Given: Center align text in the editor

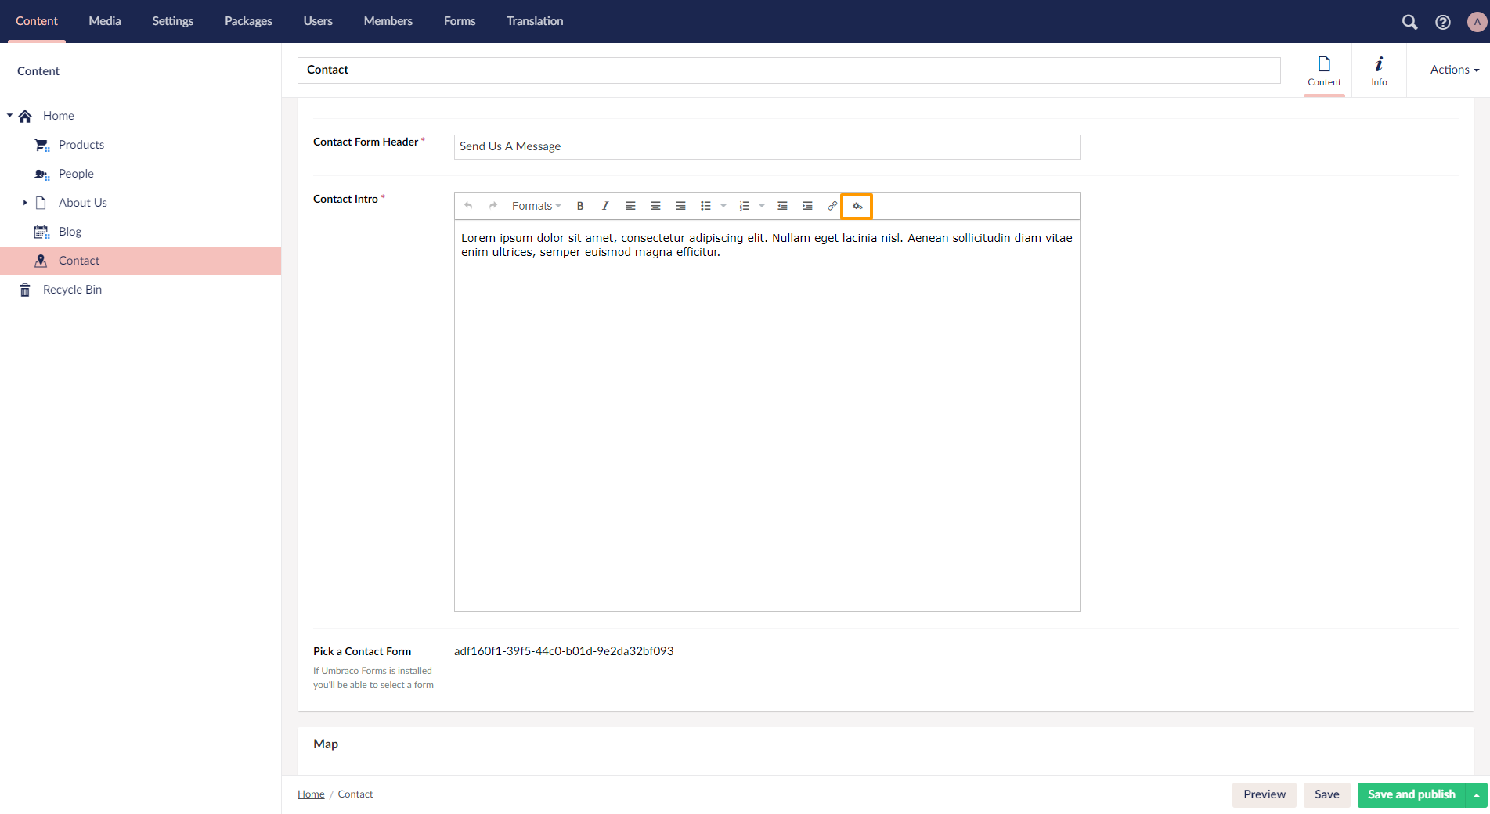Looking at the screenshot, I should tap(655, 206).
